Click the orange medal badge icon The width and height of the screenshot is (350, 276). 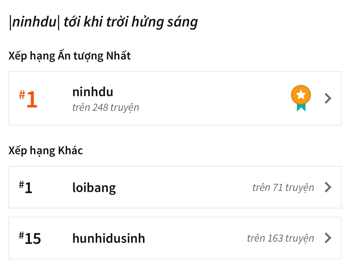[x=301, y=95]
